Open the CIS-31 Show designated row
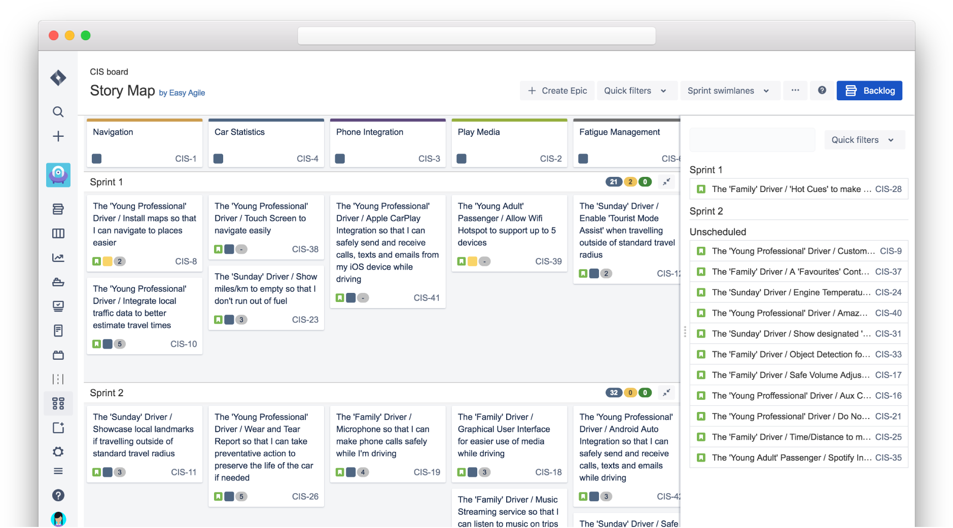The image size is (953, 528). click(x=799, y=333)
